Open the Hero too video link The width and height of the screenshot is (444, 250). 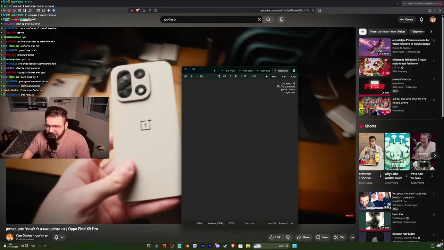[x=398, y=214]
